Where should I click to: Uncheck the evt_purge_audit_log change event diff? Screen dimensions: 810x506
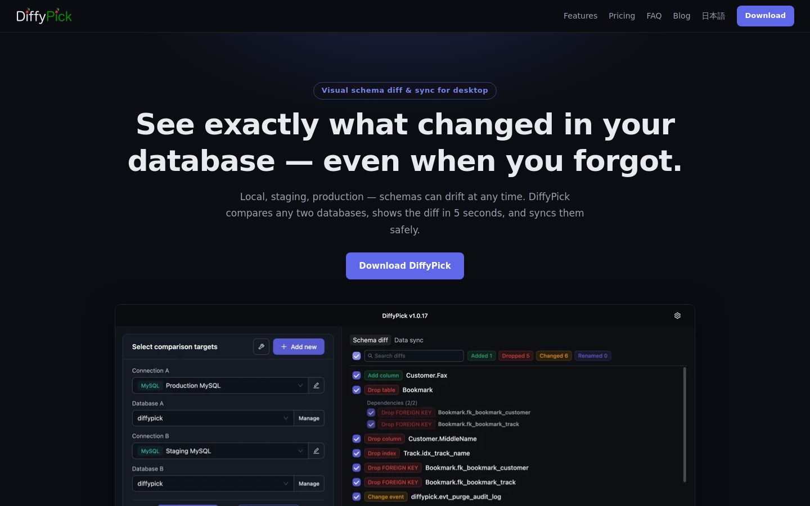[x=357, y=497]
